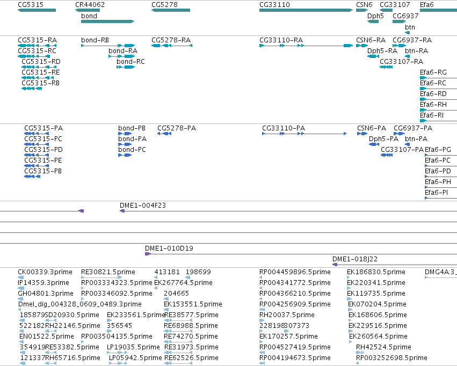
Task: Select the CG33110-RA transcript glyph
Action: coord(306,46)
